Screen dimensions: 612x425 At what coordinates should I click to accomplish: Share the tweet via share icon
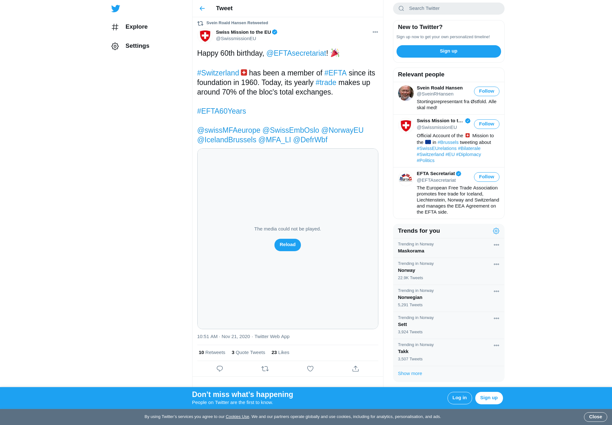[x=355, y=369]
